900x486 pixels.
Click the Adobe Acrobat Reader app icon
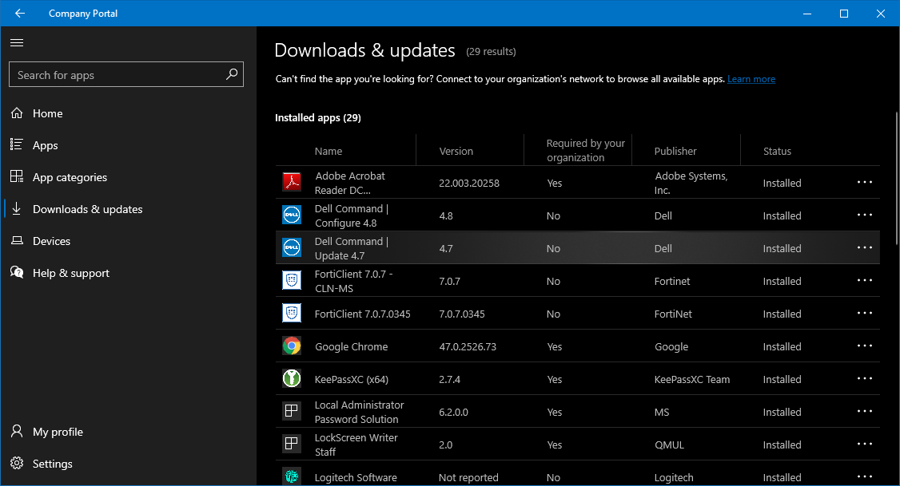click(292, 182)
